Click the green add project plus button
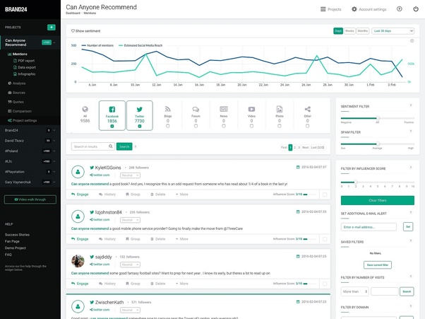Screen dimensions: 425x319 pos(51,27)
